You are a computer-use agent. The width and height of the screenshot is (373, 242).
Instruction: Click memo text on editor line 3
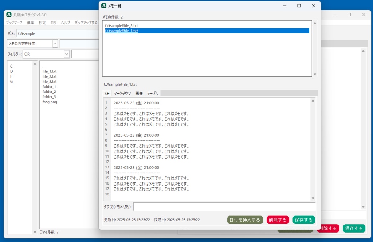(x=151, y=114)
